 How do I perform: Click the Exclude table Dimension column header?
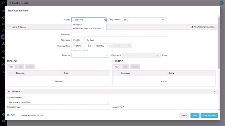(126, 73)
